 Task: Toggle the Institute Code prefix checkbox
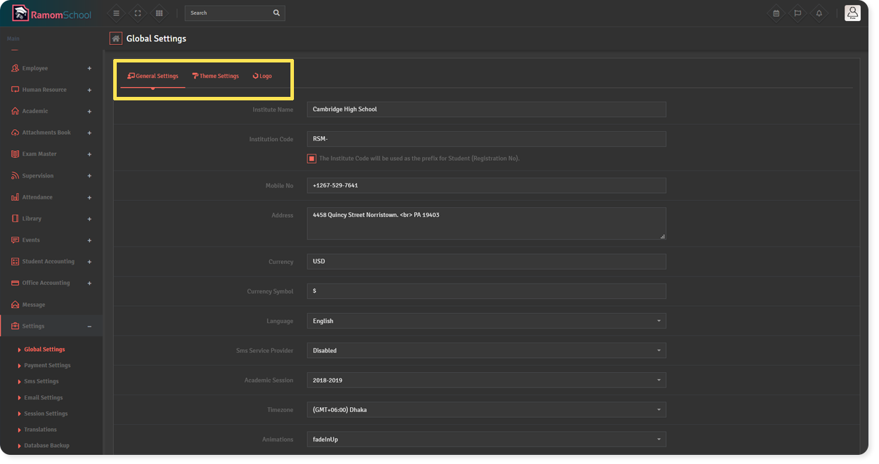point(312,159)
